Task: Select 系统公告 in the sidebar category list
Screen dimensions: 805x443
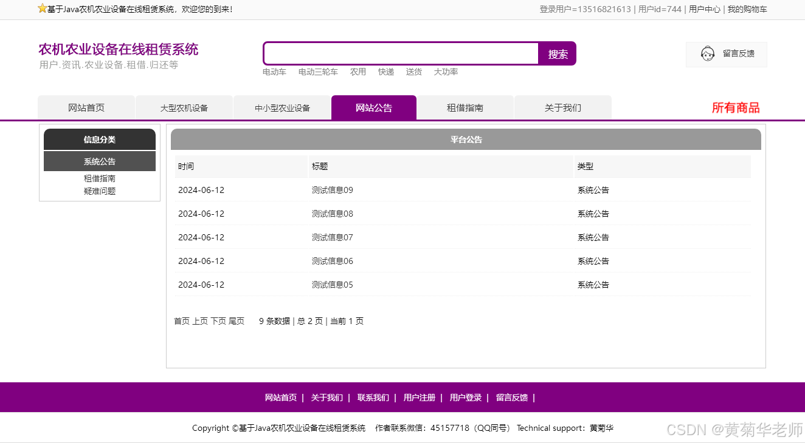Action: (x=99, y=161)
